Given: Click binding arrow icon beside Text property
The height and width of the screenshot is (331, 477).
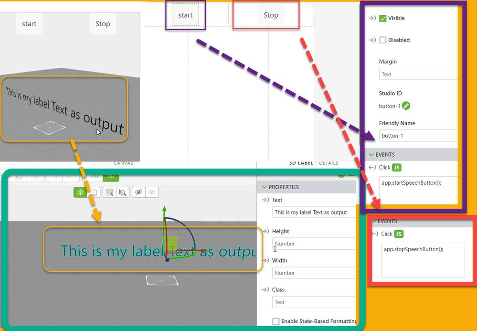Looking at the screenshot, I should pyautogui.click(x=265, y=200).
